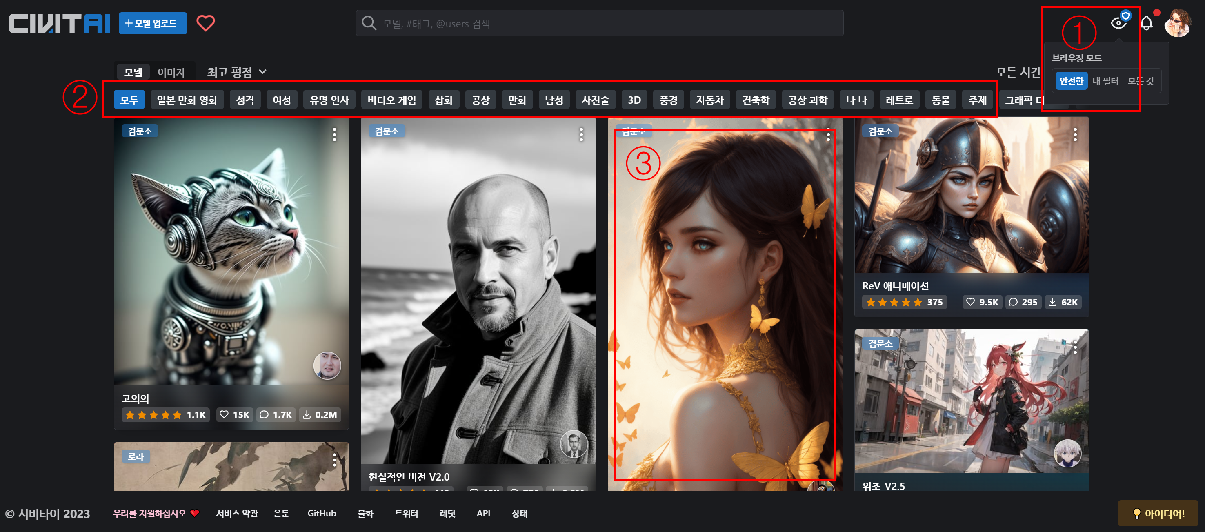The height and width of the screenshot is (532, 1205).
Task: Click the model search input field
Action: pyautogui.click(x=599, y=23)
